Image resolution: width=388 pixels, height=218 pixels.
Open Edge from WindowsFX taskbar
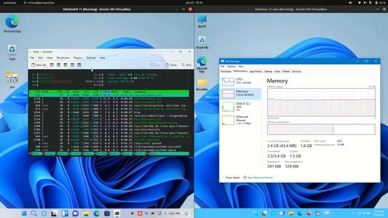tap(96, 213)
